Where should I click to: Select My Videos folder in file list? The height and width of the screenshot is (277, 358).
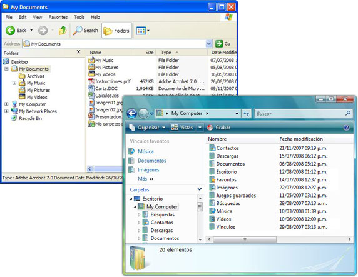coord(102,74)
